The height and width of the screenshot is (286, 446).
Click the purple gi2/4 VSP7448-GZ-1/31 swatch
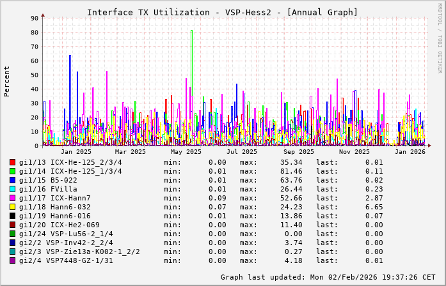click(x=13, y=260)
